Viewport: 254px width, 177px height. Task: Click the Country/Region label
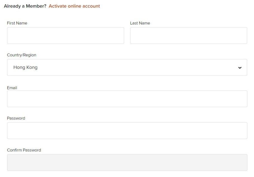(21, 55)
